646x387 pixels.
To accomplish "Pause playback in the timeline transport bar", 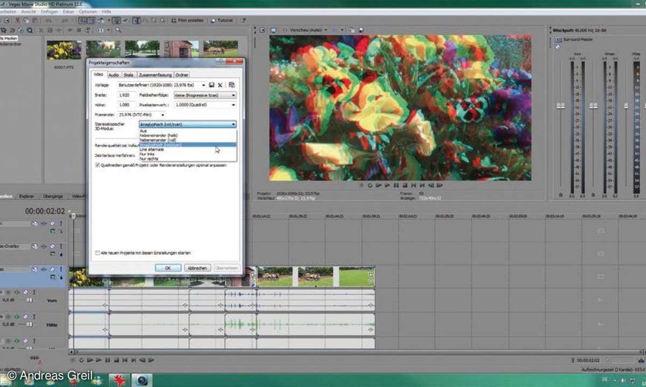I will point(108,360).
